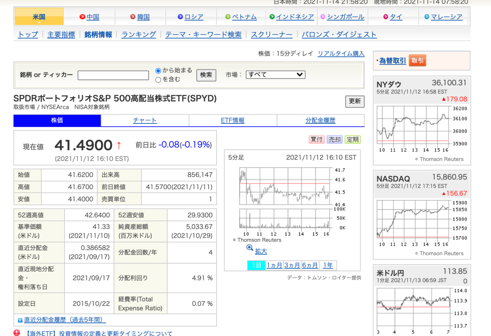The image size is (491, 336).
Task: Open テーマ・キーワード検索 link
Action: (203, 35)
